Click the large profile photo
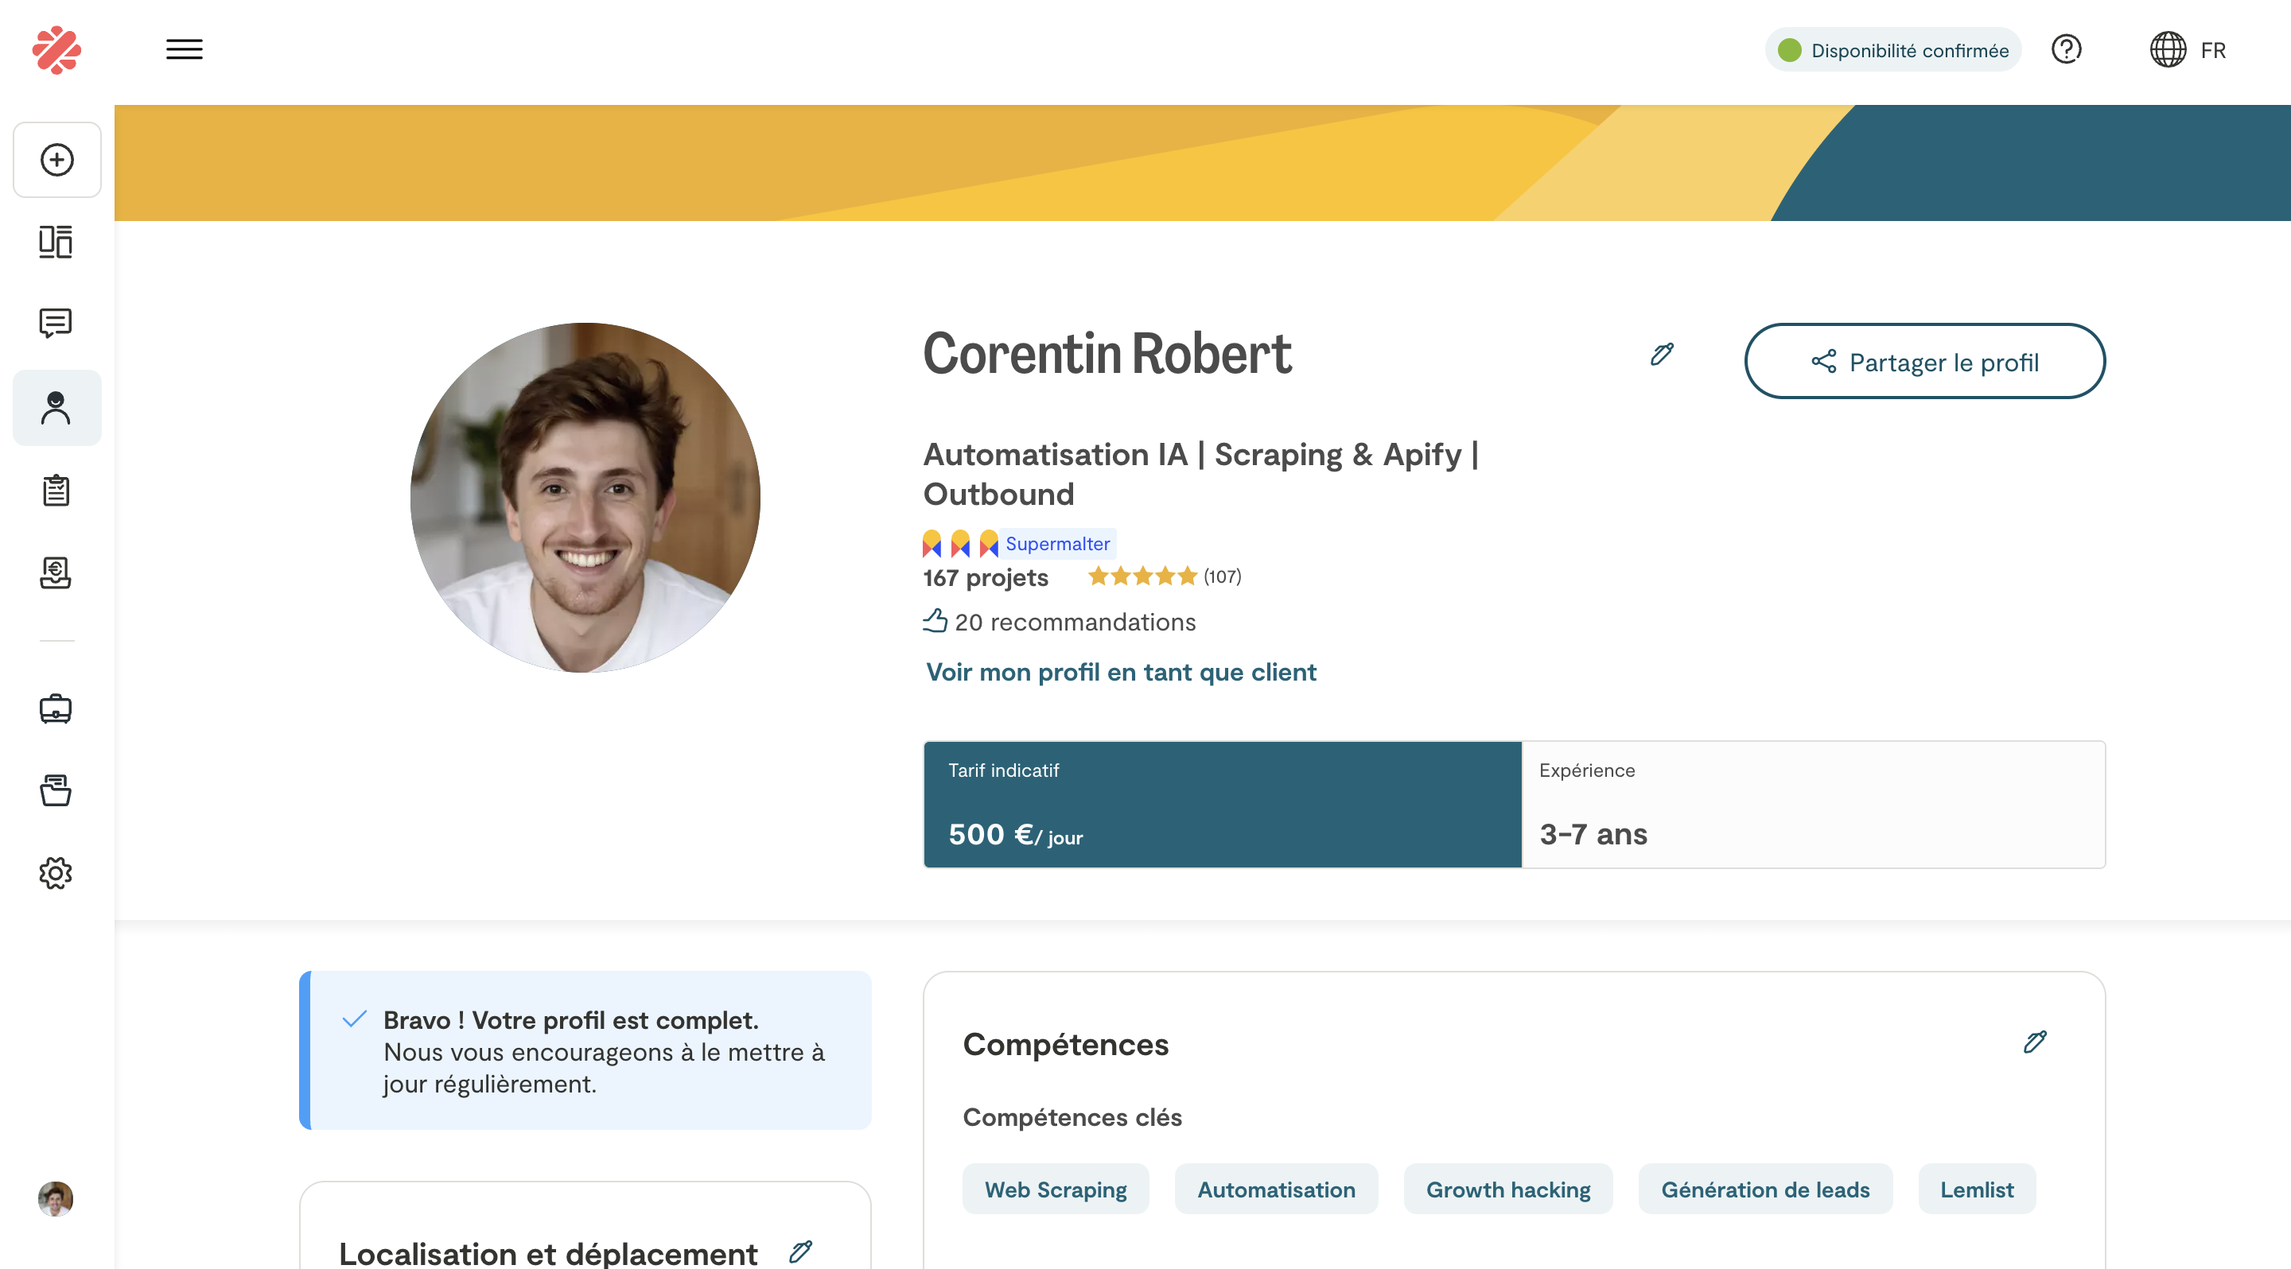Image resolution: width=2291 pixels, height=1269 pixels. coord(585,498)
